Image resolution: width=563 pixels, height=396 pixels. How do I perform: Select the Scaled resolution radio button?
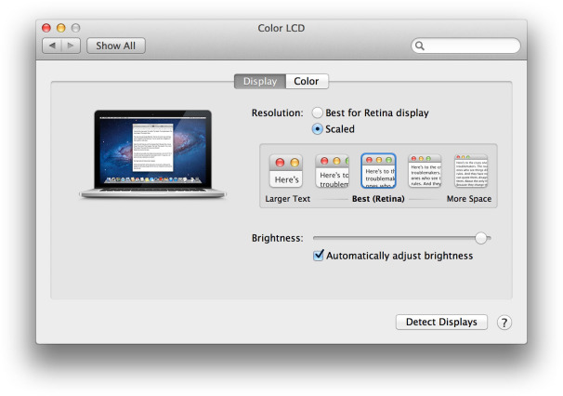point(317,128)
